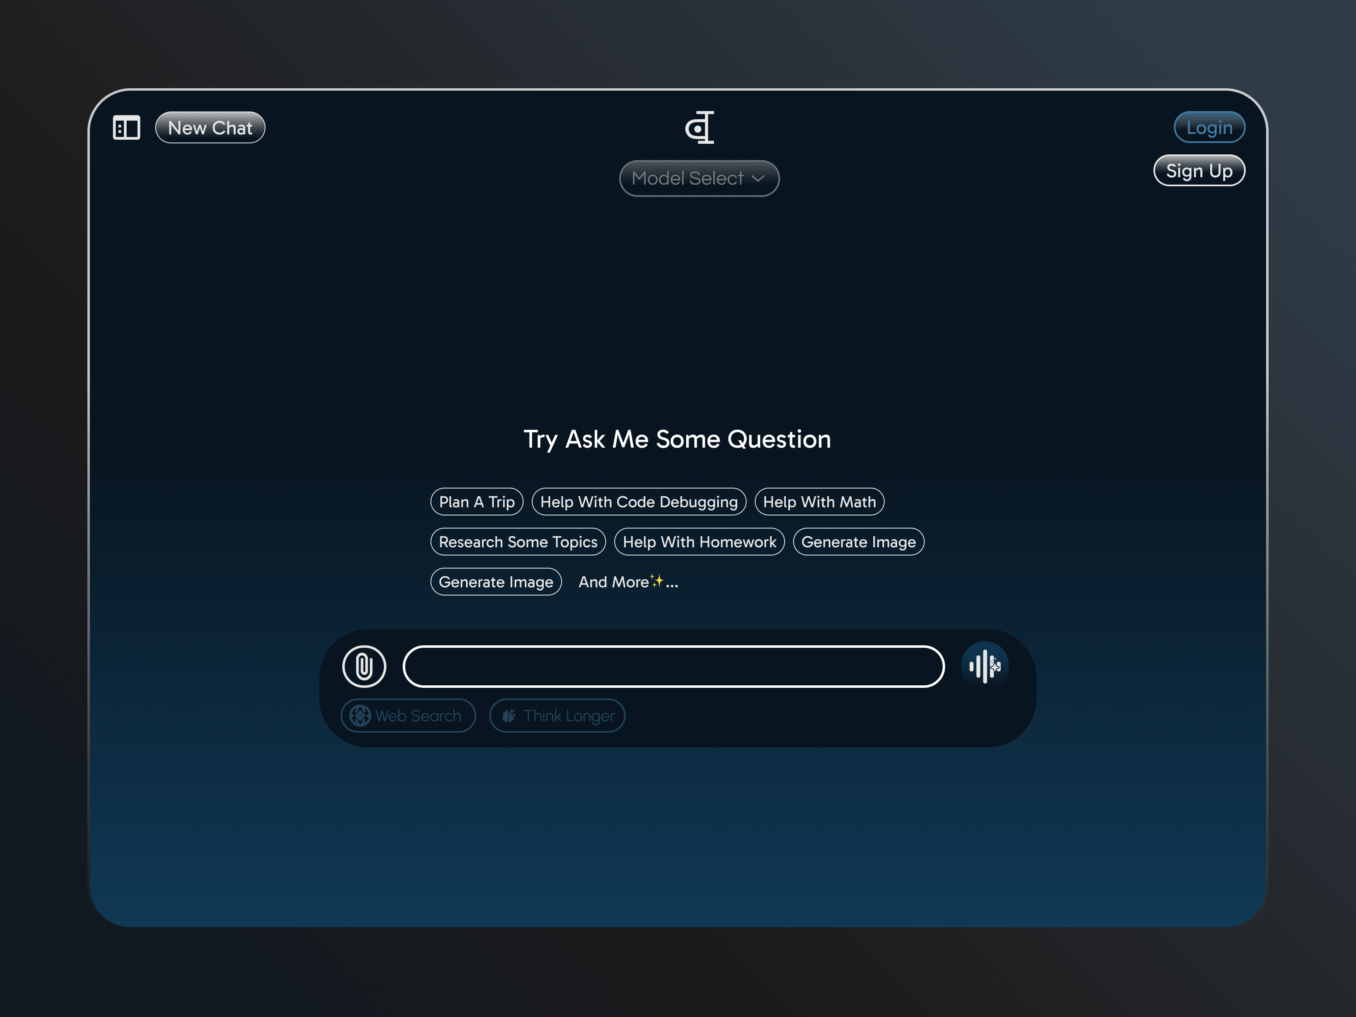Attach a file with the paperclip icon

click(x=364, y=666)
